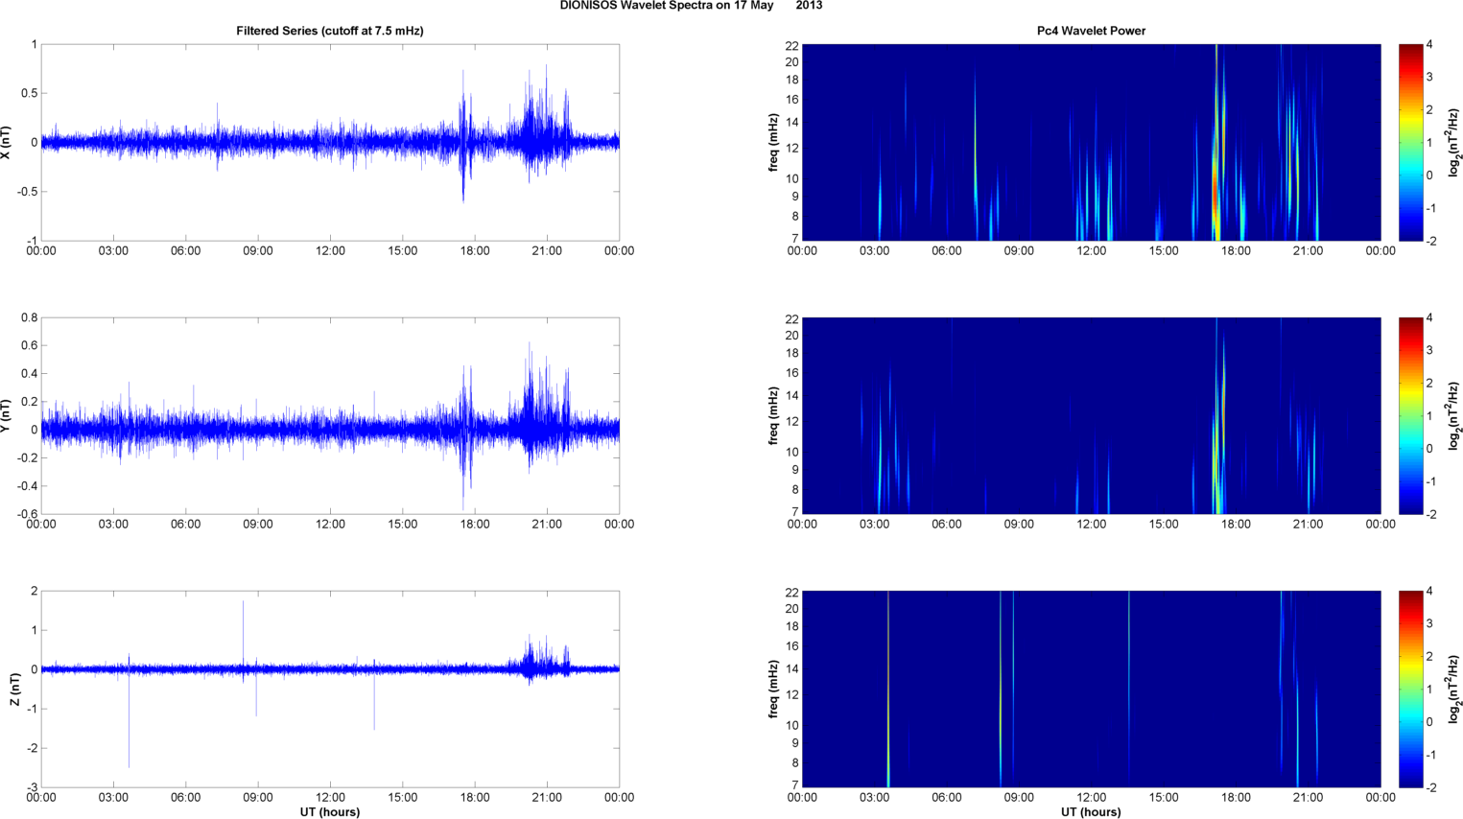Click the color bar beside the X spectrogram
1463x819 pixels.
tap(1410, 142)
